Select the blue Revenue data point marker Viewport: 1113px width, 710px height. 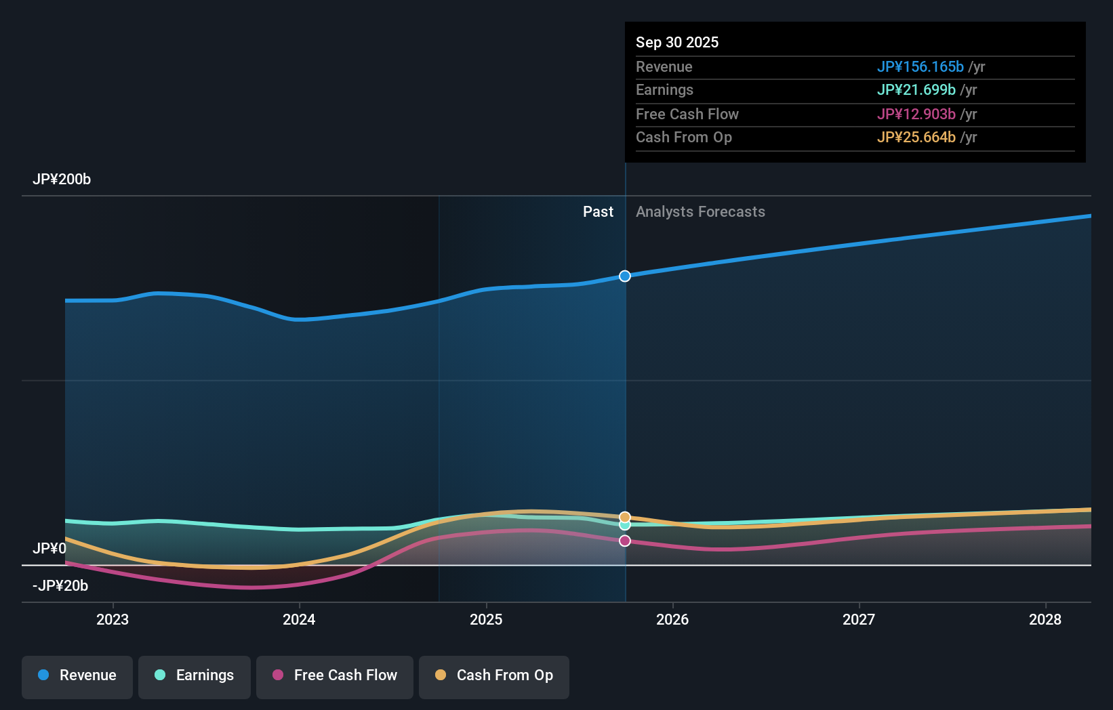624,276
